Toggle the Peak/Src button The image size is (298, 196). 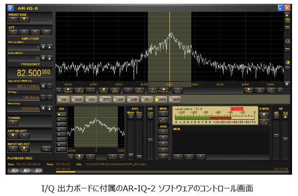pyautogui.click(x=164, y=90)
